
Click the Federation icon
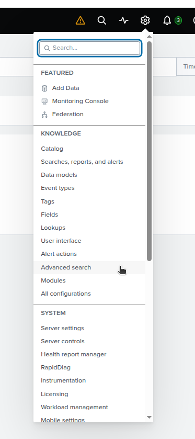pyautogui.click(x=44, y=115)
